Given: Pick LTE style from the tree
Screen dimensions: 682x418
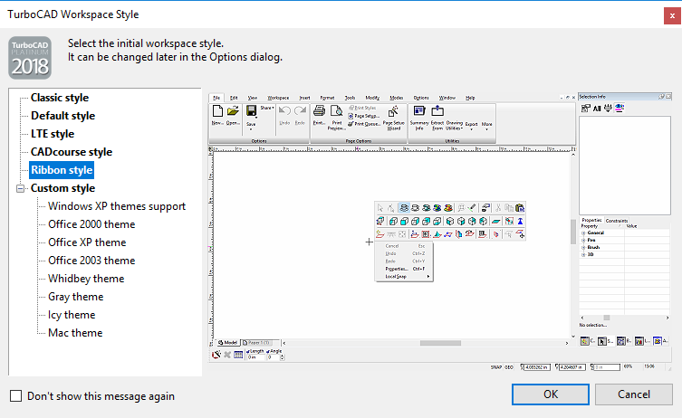Looking at the screenshot, I should pyautogui.click(x=53, y=134).
